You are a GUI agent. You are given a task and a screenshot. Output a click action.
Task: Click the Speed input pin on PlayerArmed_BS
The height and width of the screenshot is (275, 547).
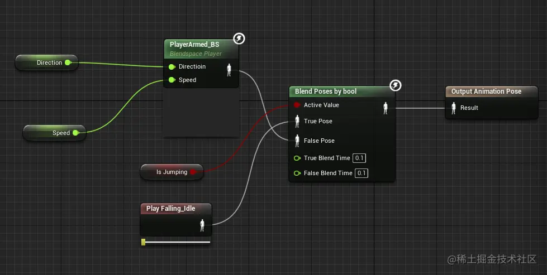point(172,80)
